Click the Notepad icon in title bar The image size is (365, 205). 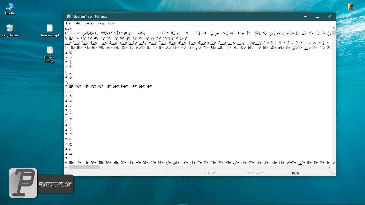(68, 17)
